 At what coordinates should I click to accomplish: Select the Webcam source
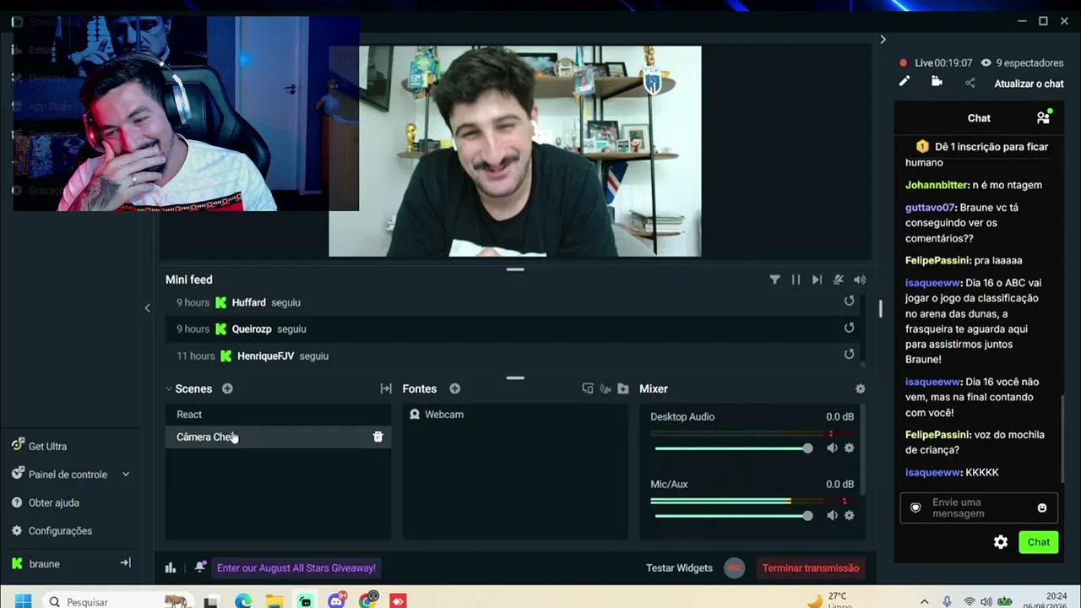tap(515, 415)
